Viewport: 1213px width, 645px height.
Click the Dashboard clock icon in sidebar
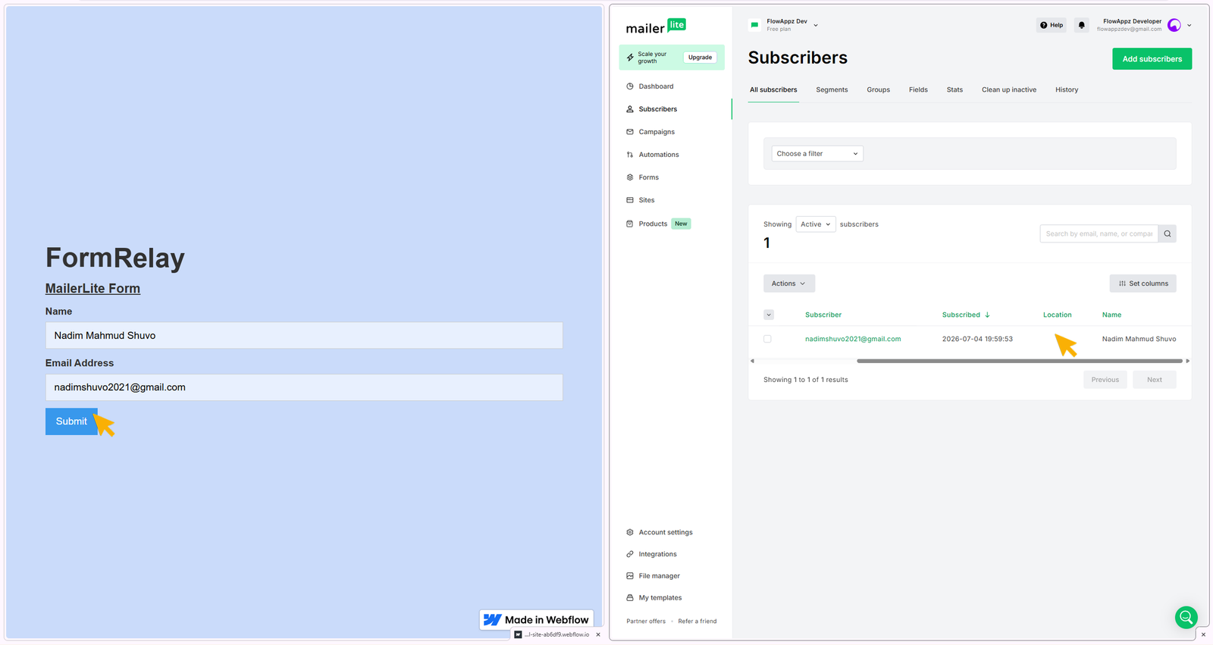pyautogui.click(x=630, y=86)
